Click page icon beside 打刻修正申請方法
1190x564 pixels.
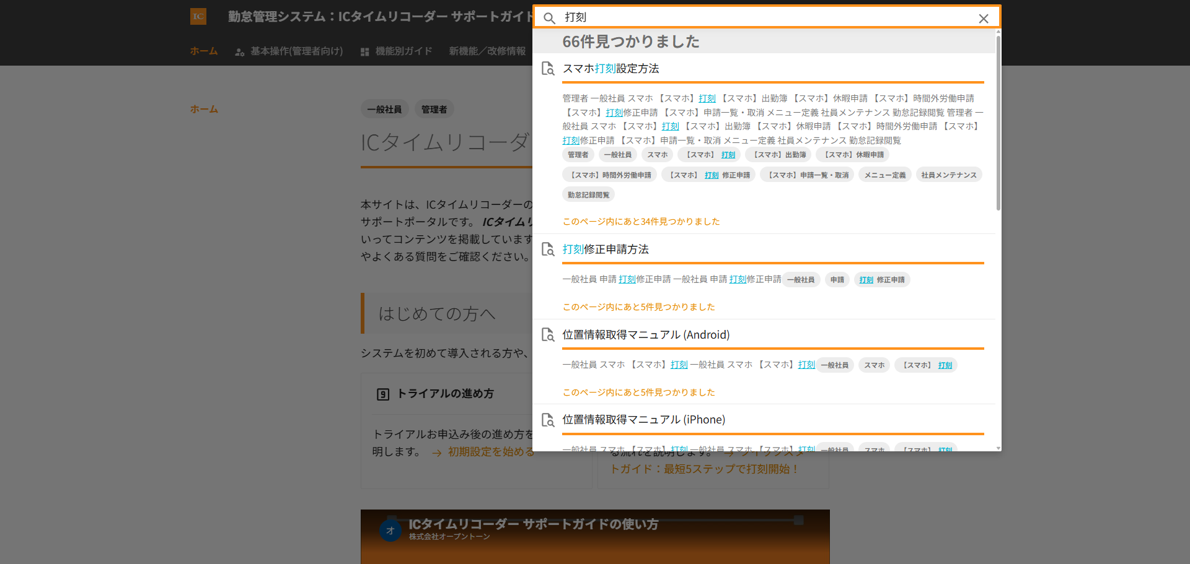548,249
